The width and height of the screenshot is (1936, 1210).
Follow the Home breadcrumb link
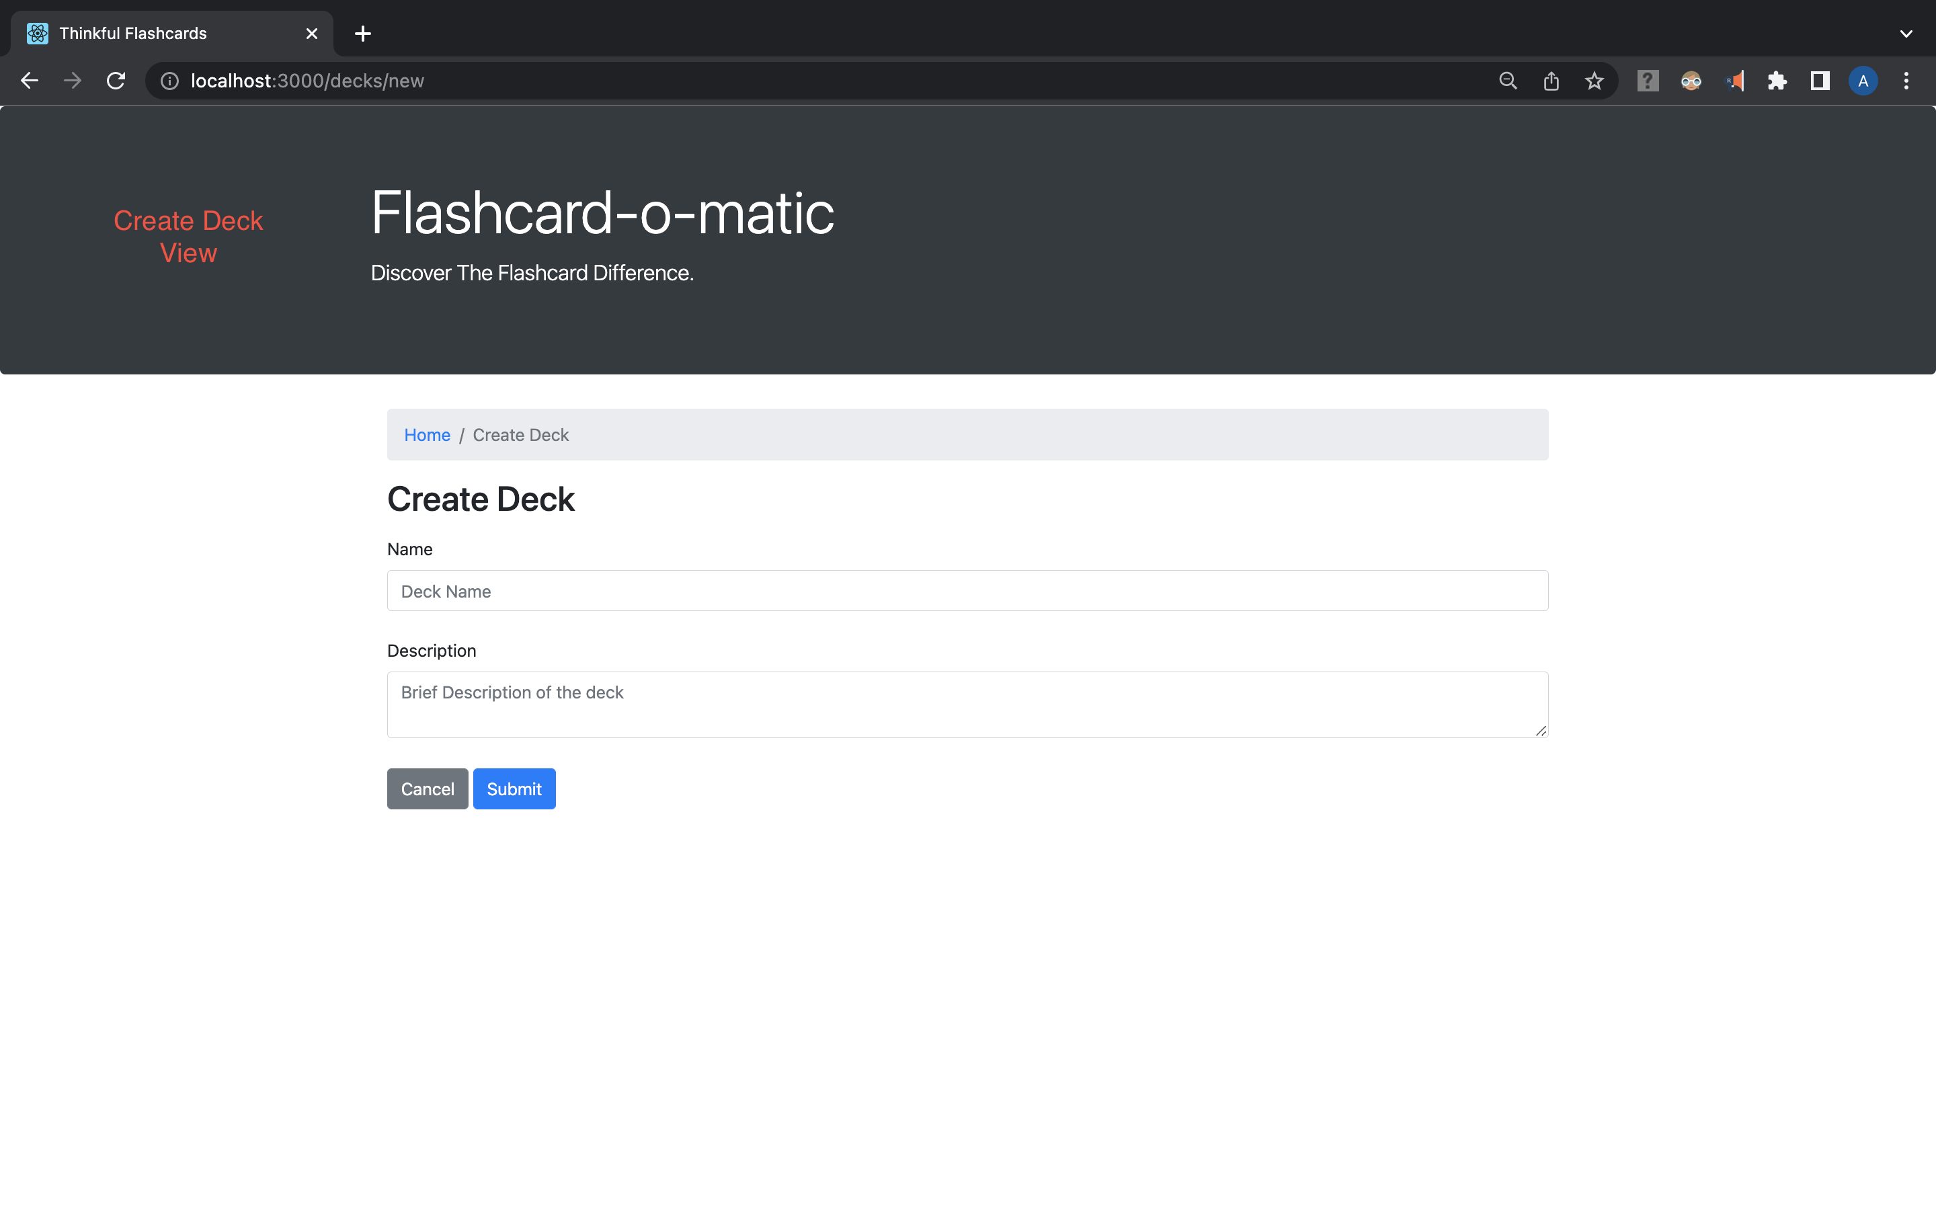tap(428, 434)
